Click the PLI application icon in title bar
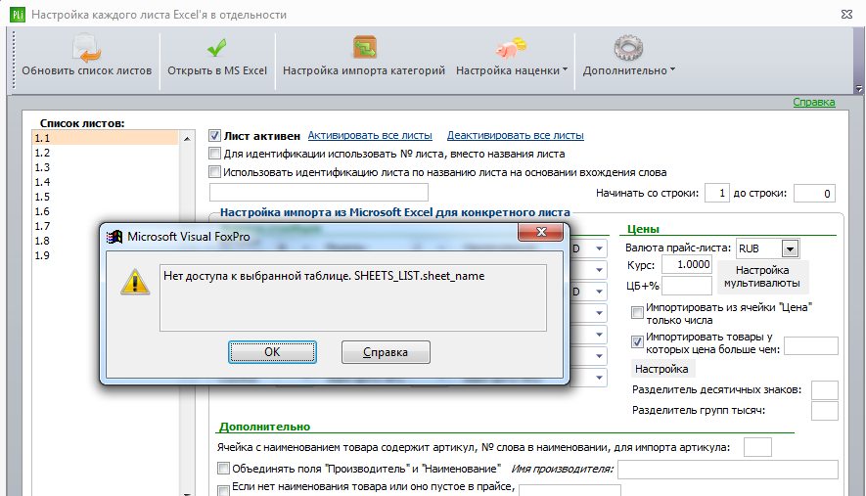This screenshot has width=866, height=496. click(18, 15)
